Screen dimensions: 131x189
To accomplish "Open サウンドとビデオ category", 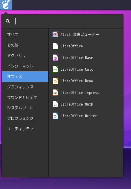I will click(x=25, y=97).
